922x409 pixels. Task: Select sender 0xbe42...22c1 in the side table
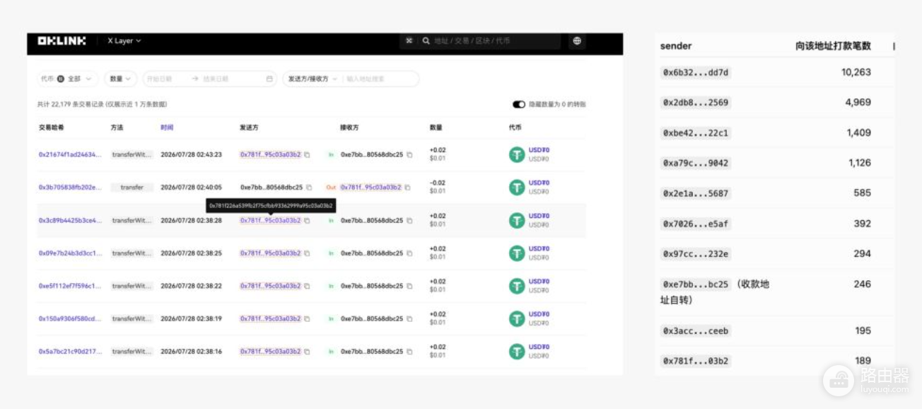click(x=696, y=133)
